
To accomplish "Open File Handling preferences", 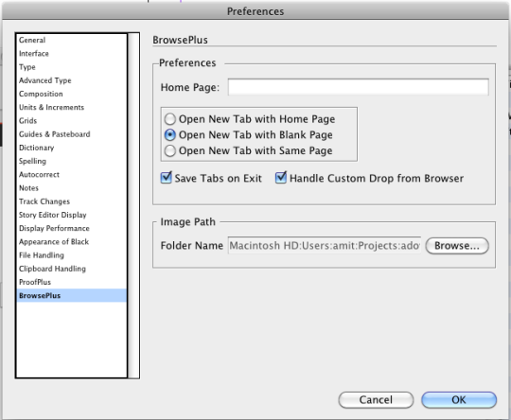I will (71, 255).
